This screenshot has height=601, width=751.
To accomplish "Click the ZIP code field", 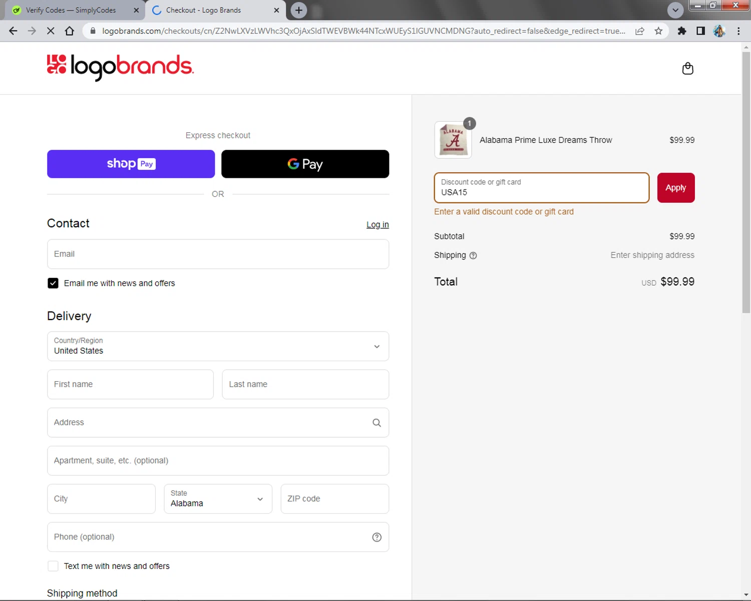I will 334,499.
